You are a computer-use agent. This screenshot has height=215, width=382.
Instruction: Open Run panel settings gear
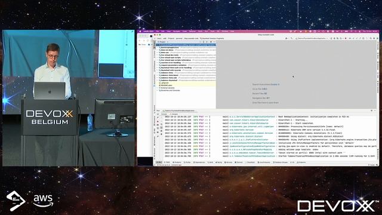click(372, 110)
